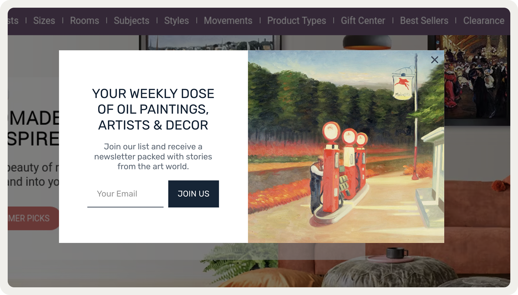
Task: Open the Rooms menu
Action: click(x=85, y=21)
